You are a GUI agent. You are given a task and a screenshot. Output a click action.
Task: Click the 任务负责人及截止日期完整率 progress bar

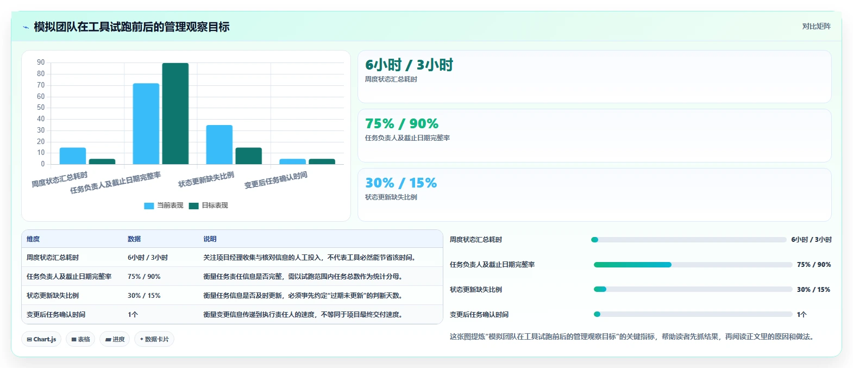pyautogui.click(x=693, y=265)
